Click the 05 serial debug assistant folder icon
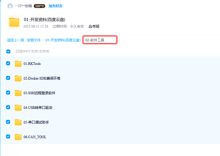Image resolution: width=220 pixels, height=156 pixels. click(18, 122)
